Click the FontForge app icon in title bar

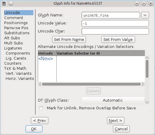click(x=4, y=4)
